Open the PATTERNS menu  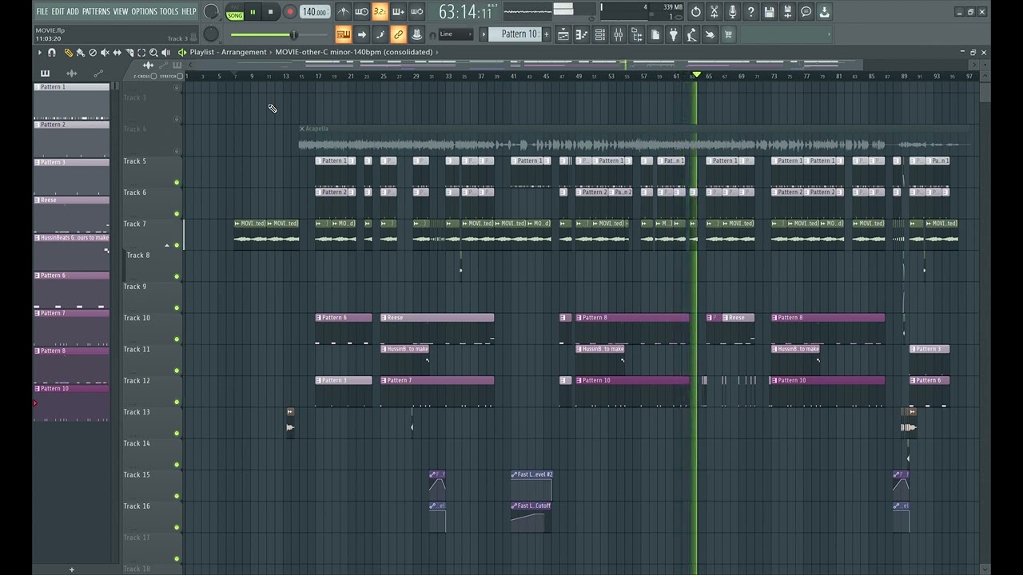pyautogui.click(x=96, y=12)
